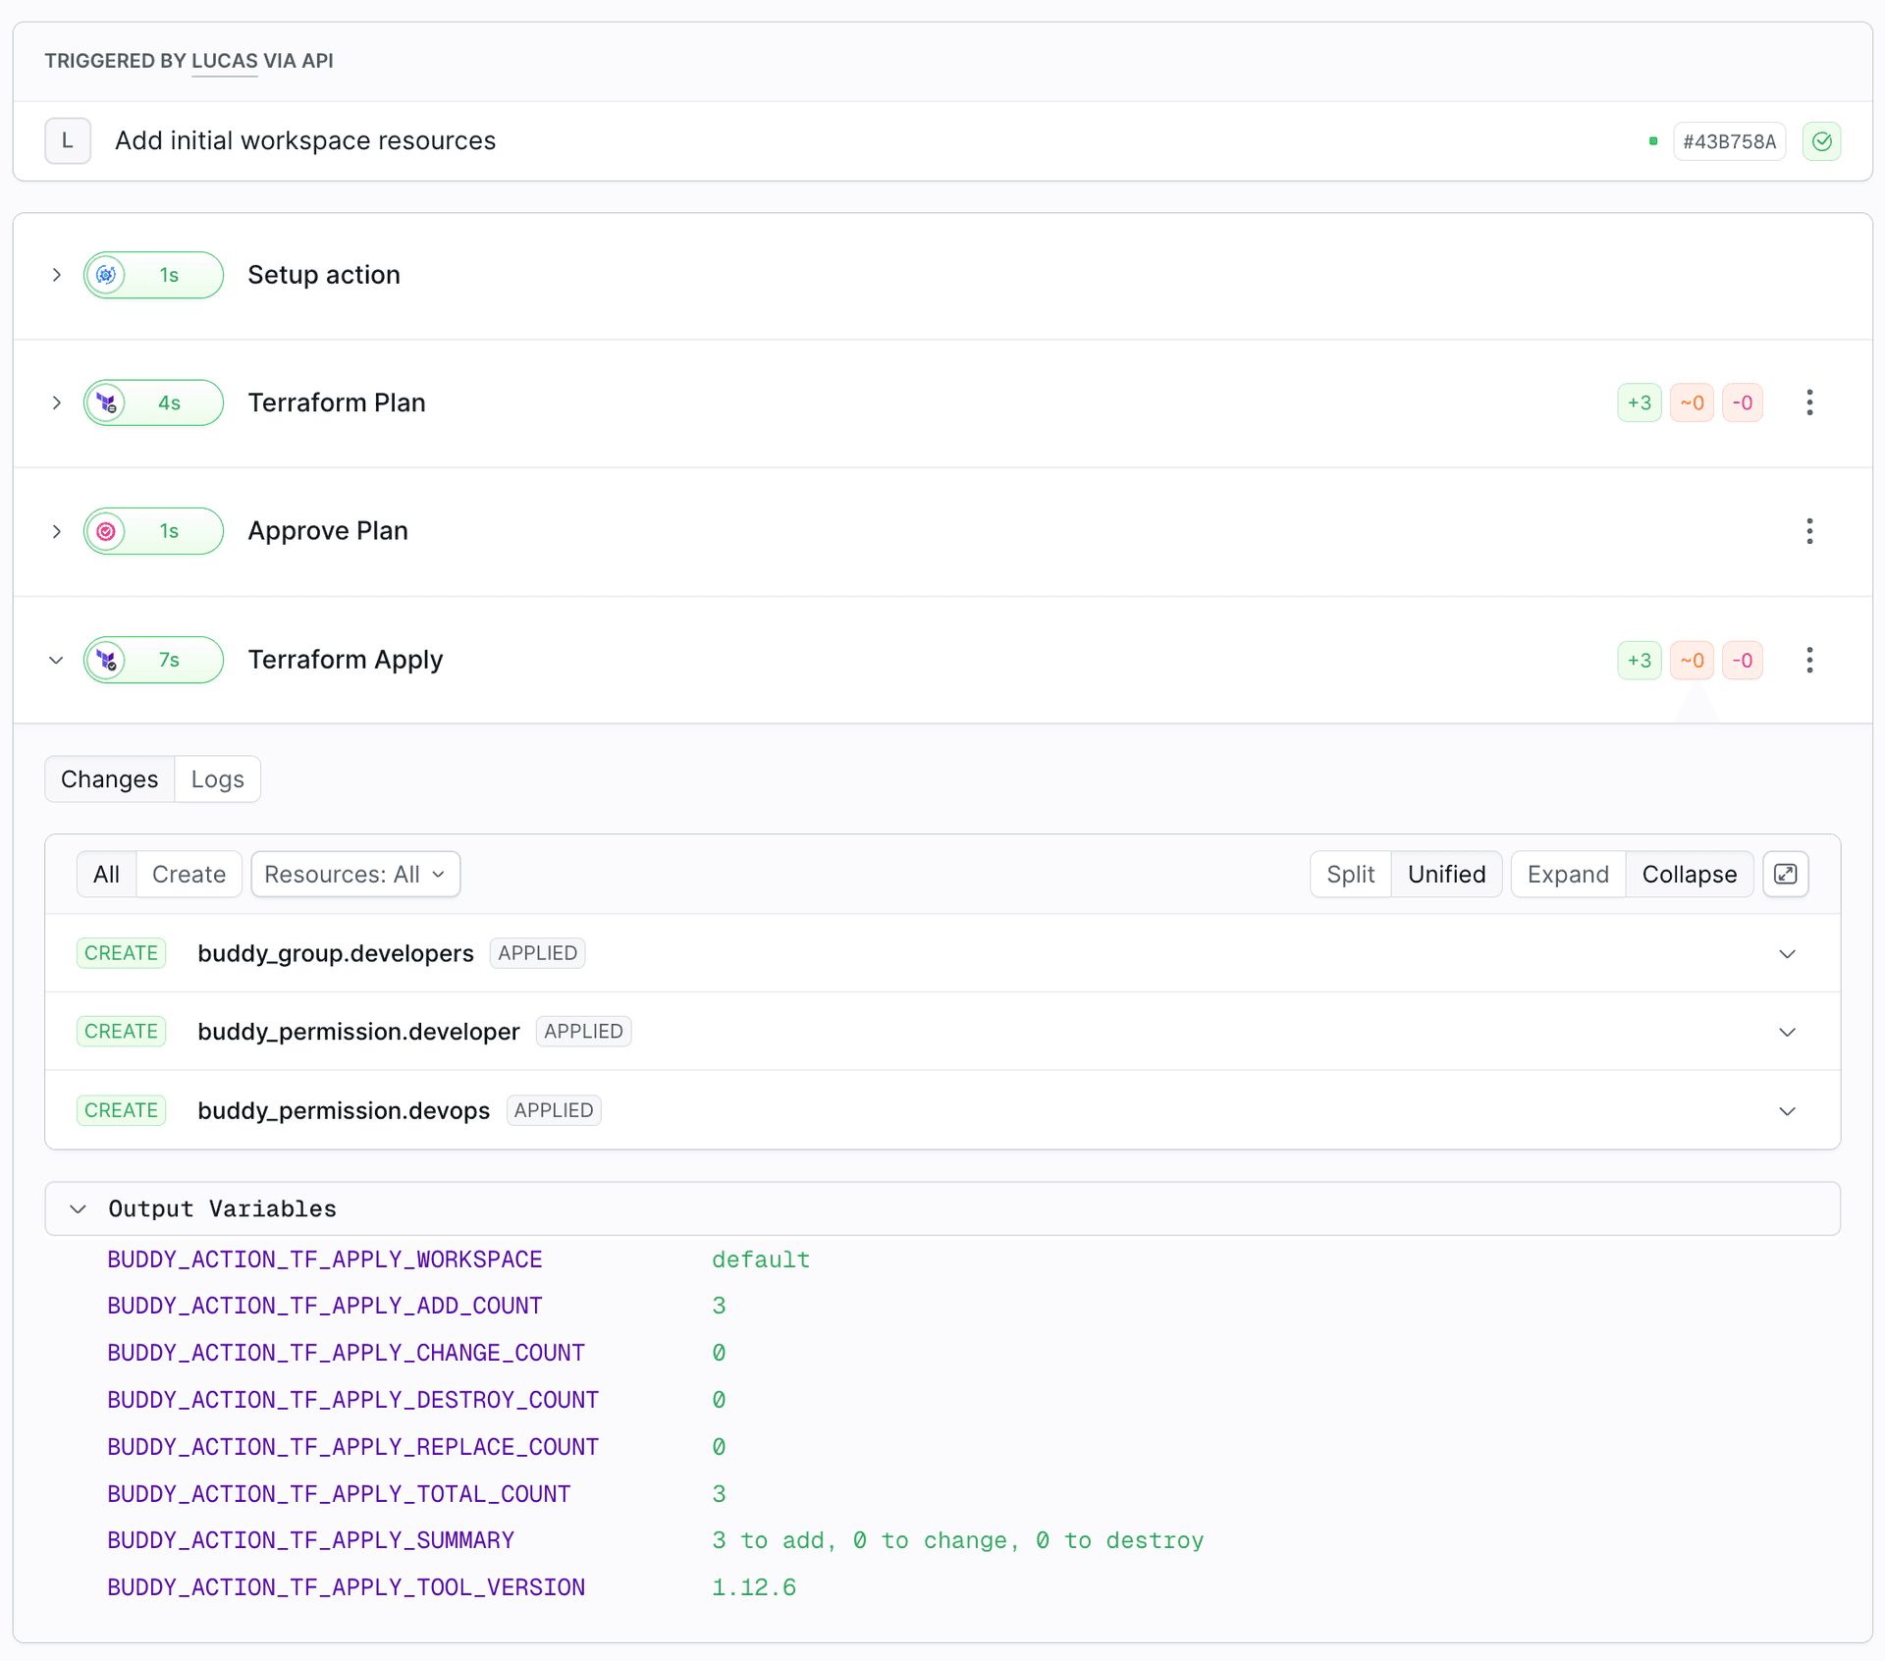Click the L user avatar
The height and width of the screenshot is (1661, 1885).
coord(68,140)
